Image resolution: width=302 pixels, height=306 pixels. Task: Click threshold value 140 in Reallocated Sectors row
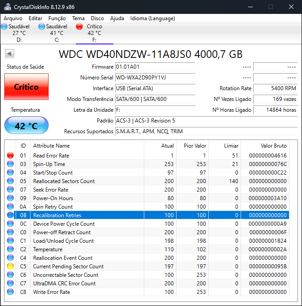[233, 181]
